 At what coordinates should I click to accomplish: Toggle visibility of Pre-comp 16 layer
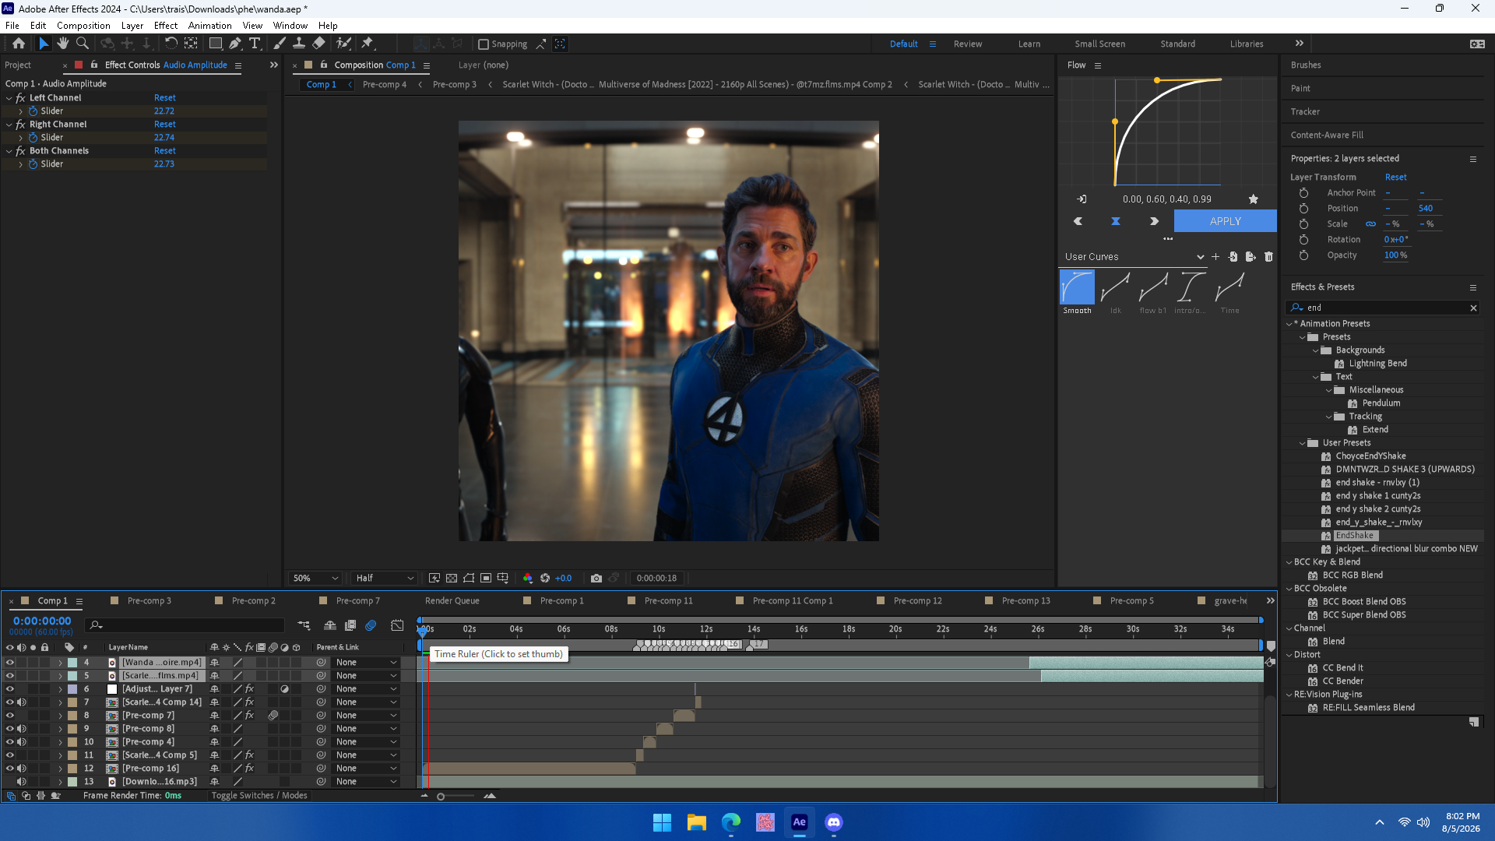click(10, 769)
